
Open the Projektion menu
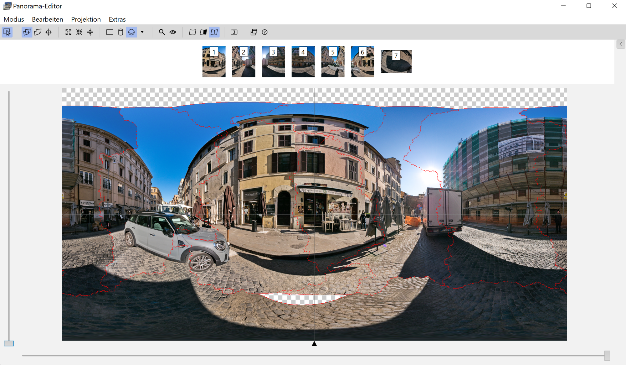coord(86,19)
